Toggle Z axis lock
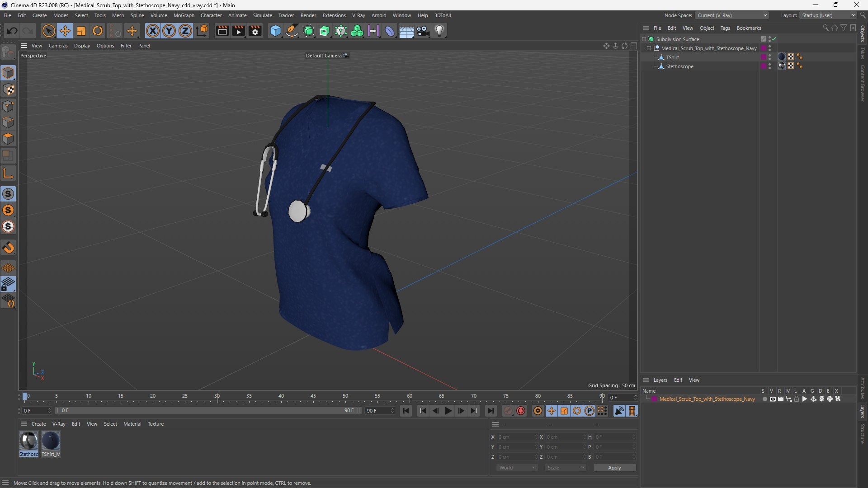 185,31
